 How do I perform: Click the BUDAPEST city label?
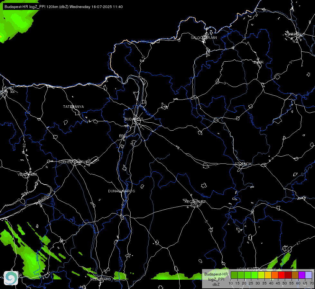click(134, 119)
